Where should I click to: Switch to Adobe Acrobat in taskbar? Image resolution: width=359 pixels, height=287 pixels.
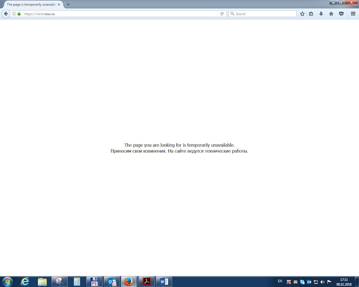(147, 281)
